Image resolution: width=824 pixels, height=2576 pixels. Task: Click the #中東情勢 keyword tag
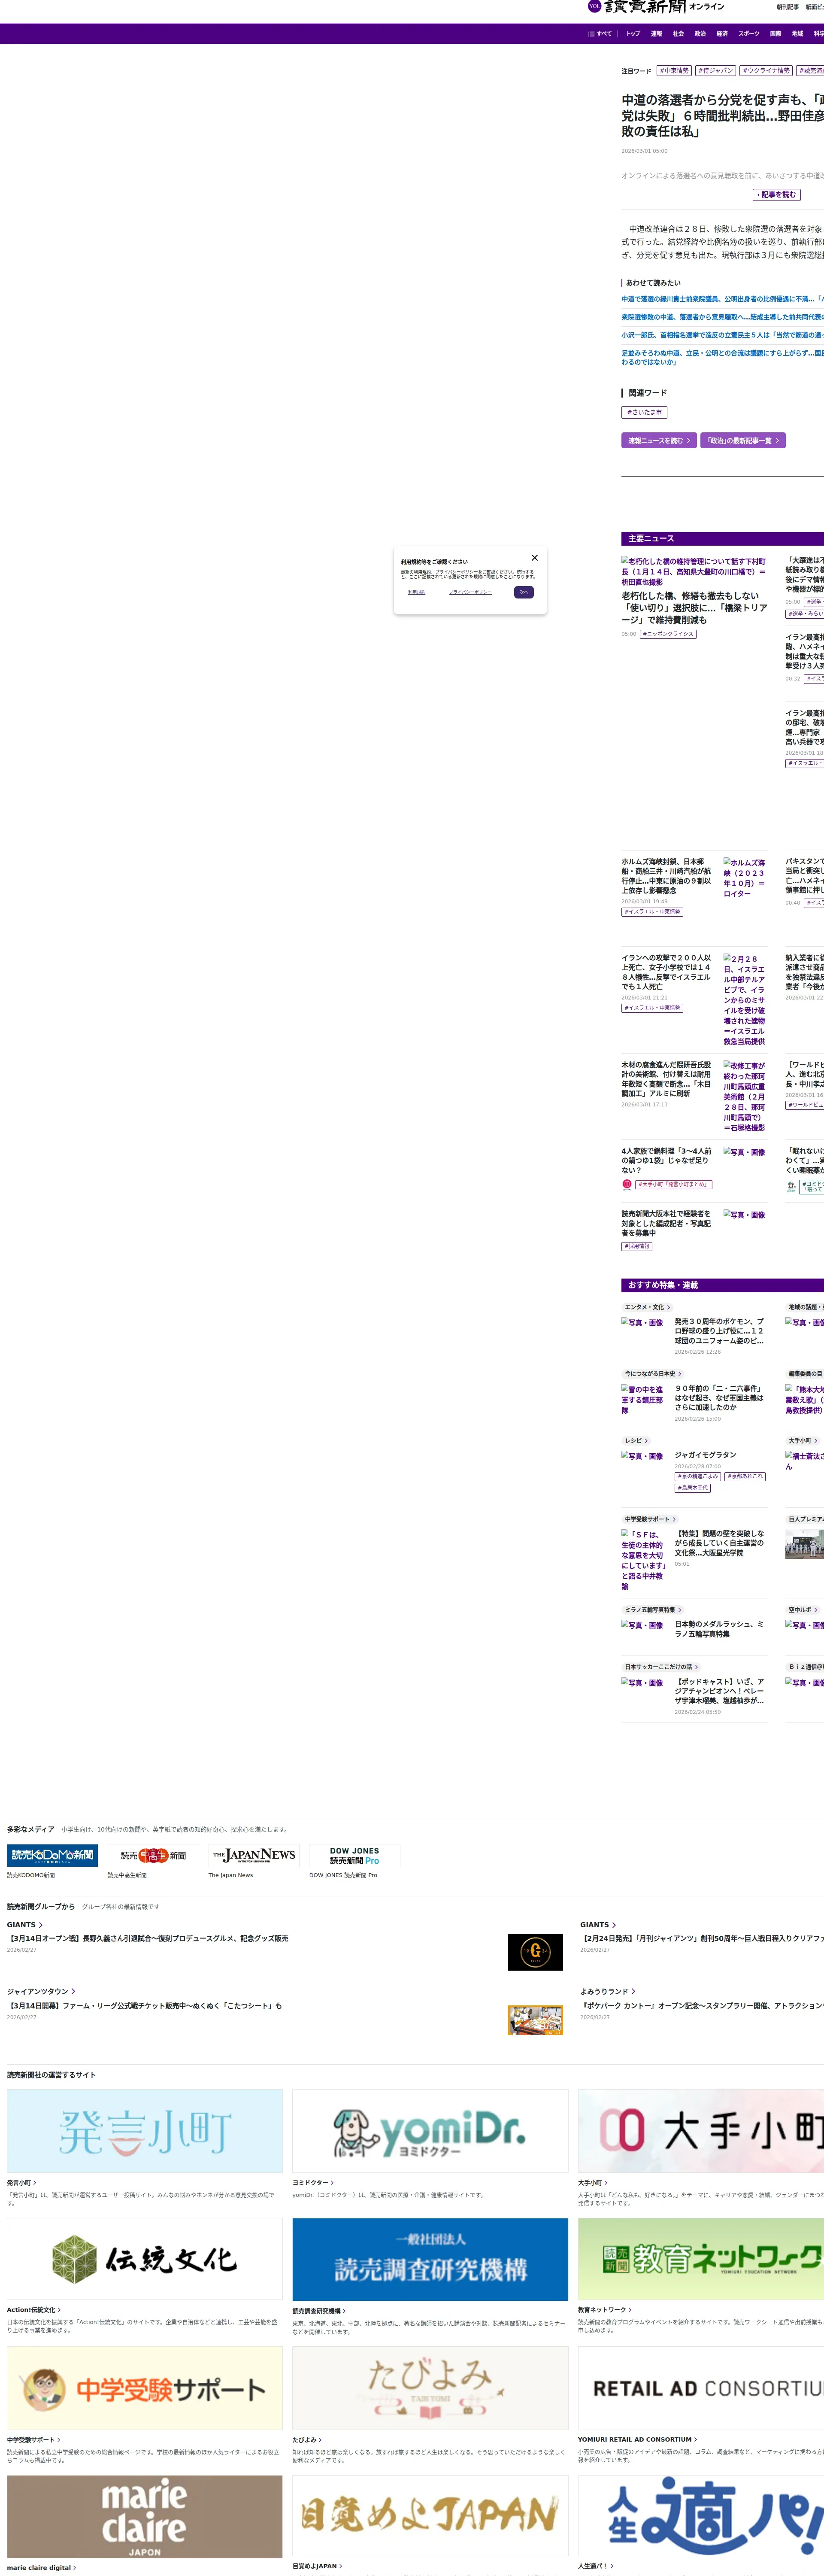674,71
